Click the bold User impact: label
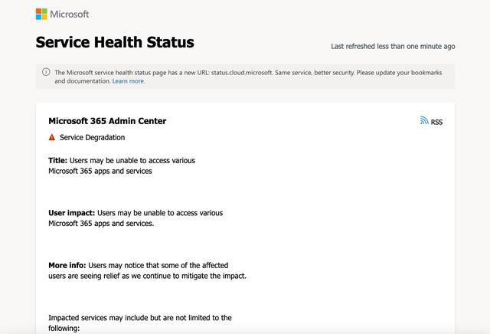490x334 pixels. point(72,213)
